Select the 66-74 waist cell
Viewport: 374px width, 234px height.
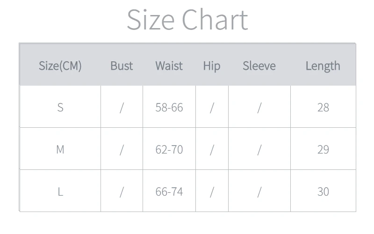click(169, 191)
